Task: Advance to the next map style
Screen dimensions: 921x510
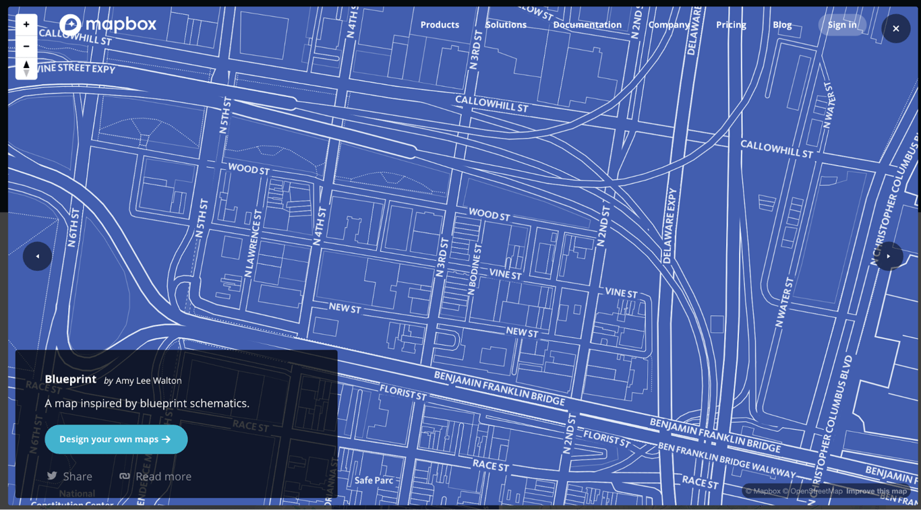Action: 889,256
